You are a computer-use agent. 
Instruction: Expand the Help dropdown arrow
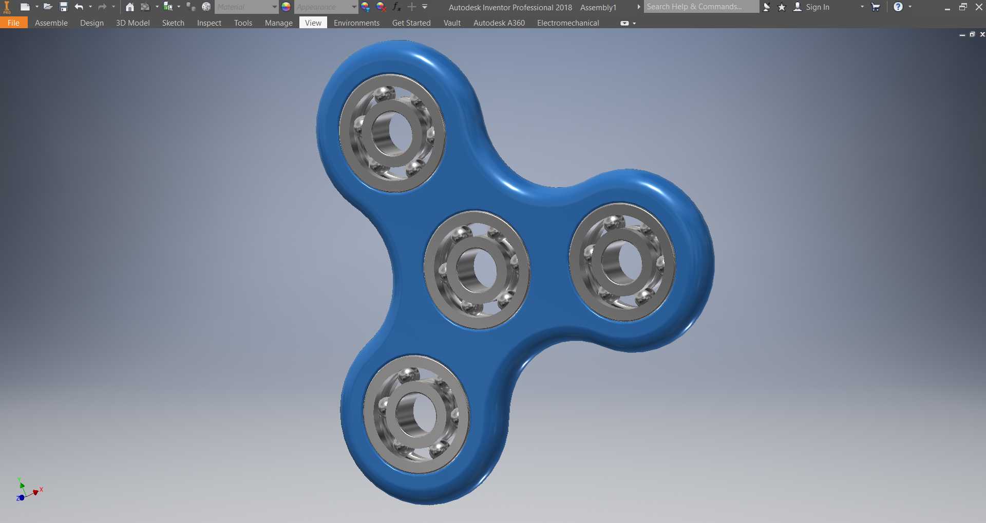point(910,7)
